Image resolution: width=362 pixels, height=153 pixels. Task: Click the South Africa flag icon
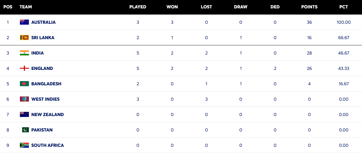click(x=24, y=145)
